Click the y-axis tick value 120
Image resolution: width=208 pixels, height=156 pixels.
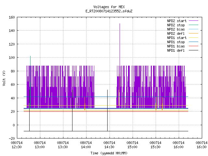[12, 44]
